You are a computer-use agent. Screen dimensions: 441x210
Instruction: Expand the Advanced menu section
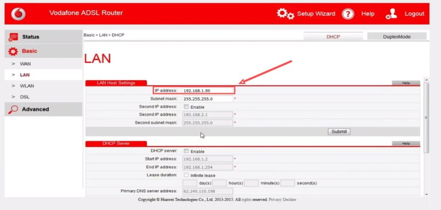(43, 109)
